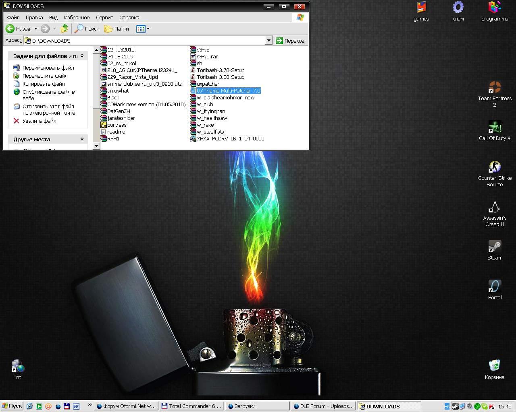
Task: Select the portress file icon
Action: click(104, 125)
